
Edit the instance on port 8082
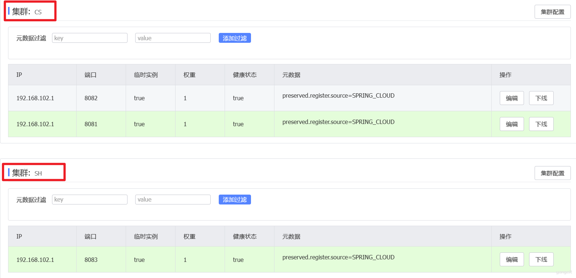point(512,98)
